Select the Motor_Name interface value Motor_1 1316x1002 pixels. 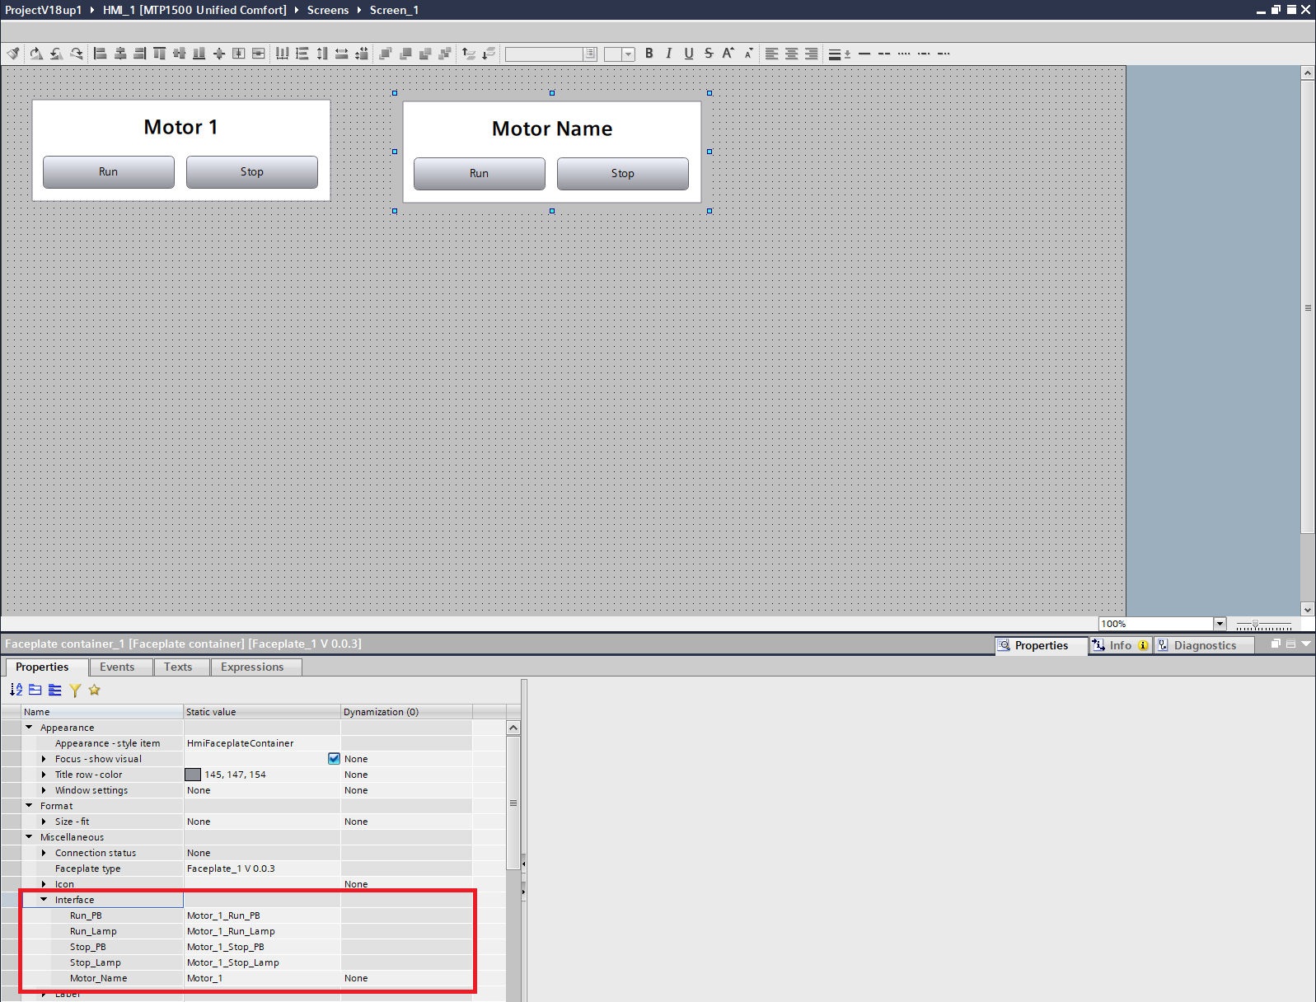click(x=262, y=978)
